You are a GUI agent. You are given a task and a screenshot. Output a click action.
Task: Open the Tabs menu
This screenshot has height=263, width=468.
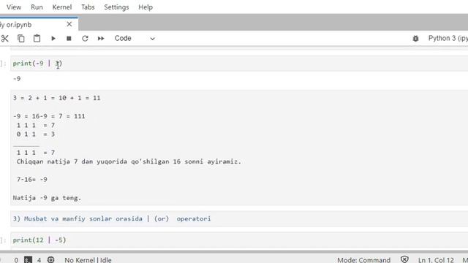(88, 7)
